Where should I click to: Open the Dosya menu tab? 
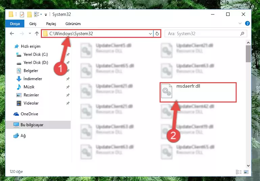(15, 24)
